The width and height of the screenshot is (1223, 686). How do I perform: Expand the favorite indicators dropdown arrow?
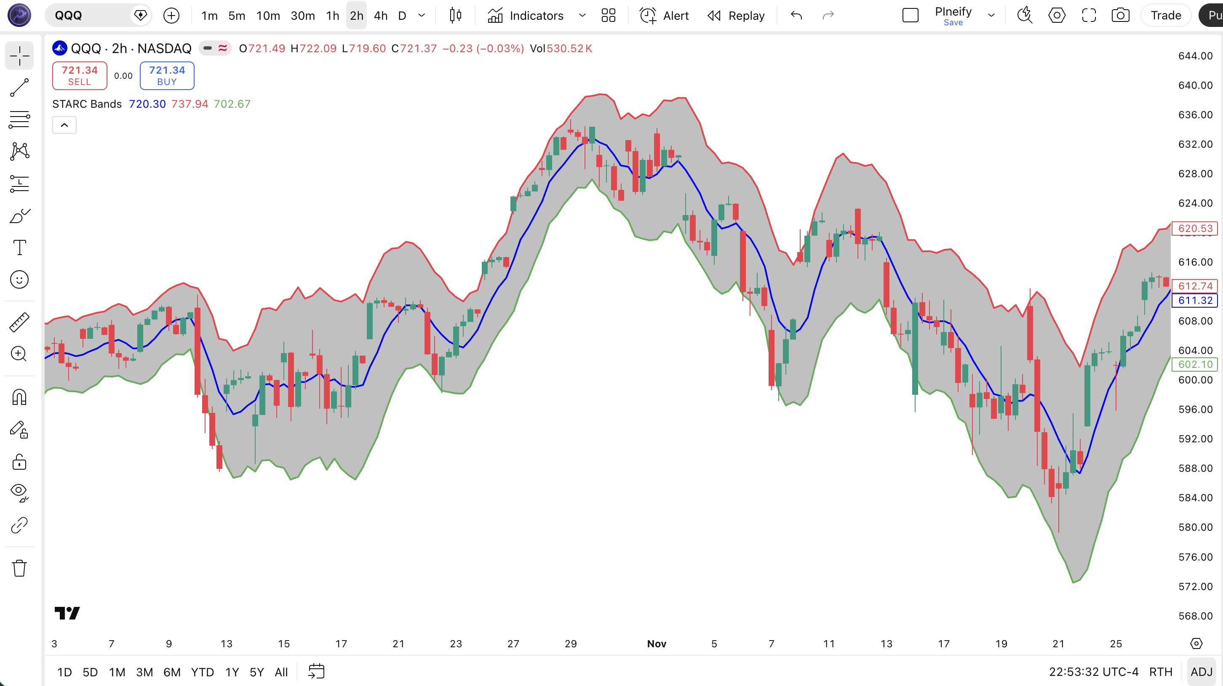(x=582, y=16)
